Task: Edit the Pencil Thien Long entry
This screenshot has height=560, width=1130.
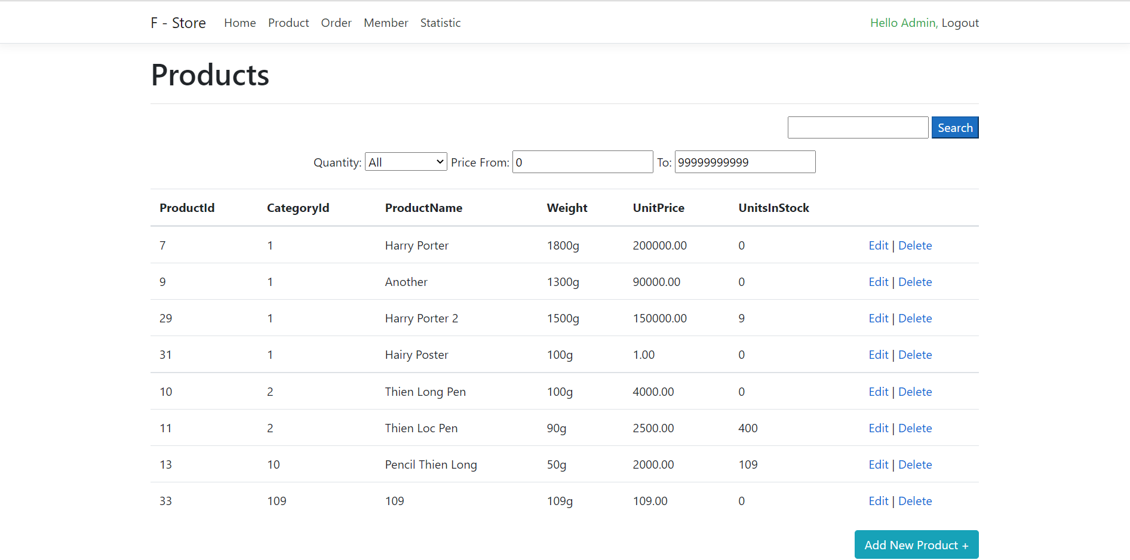Action: [x=878, y=464]
